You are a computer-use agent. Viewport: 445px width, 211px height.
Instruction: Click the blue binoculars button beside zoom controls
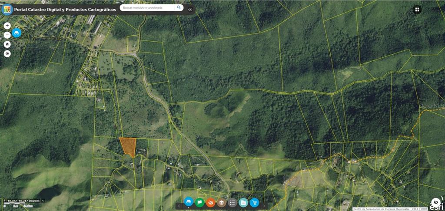[17, 33]
